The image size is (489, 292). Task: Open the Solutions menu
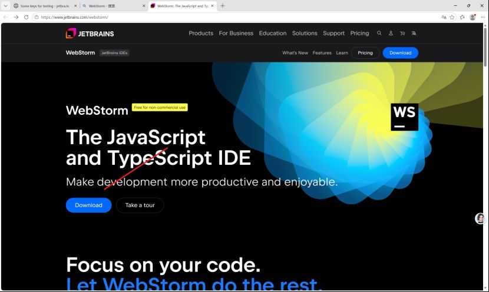tap(305, 33)
